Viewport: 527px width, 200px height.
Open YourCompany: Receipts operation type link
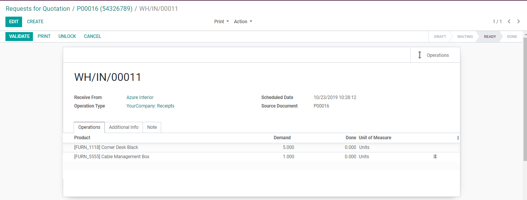coord(150,106)
